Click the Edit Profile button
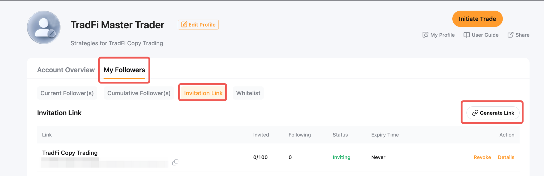 [x=198, y=25]
